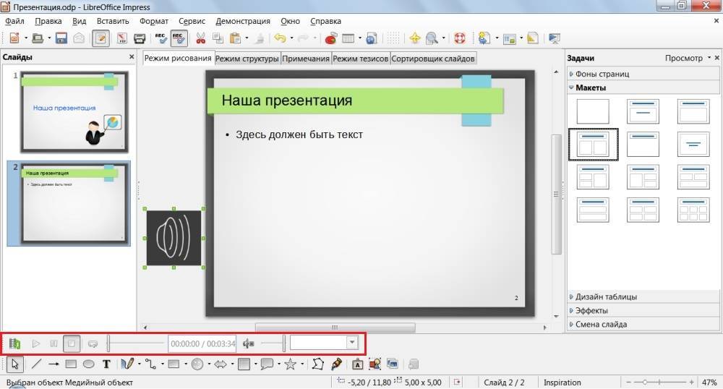Click the Copy icon
The image size is (723, 389).
click(x=218, y=38)
